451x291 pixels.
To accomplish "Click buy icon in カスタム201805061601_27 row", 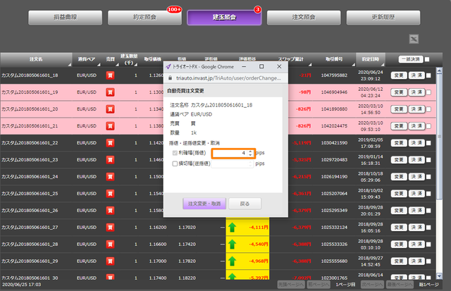I will point(110,228).
